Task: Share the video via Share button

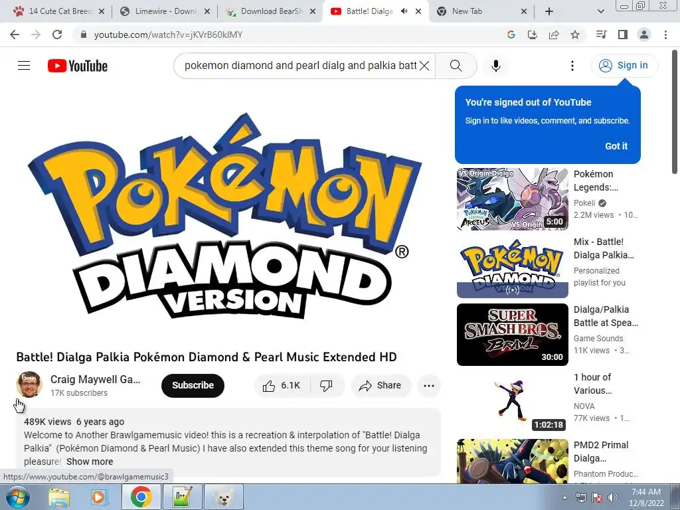Action: pyautogui.click(x=381, y=386)
